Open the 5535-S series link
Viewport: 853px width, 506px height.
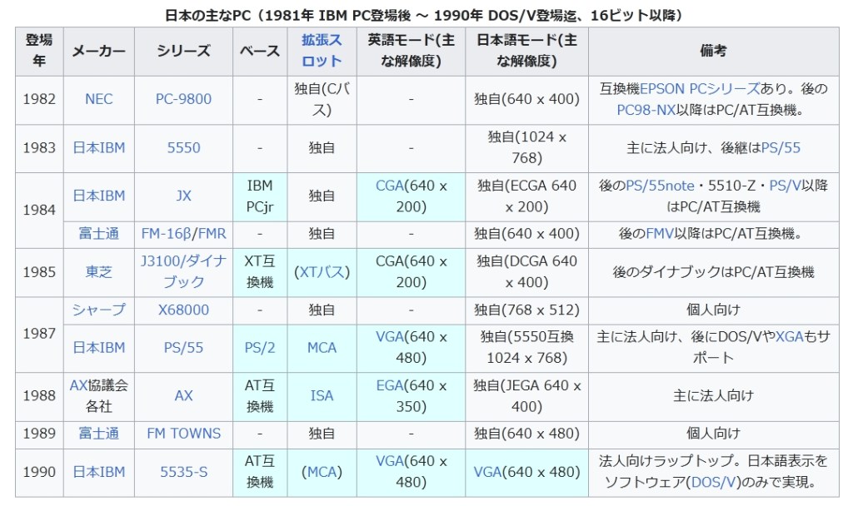[x=183, y=472]
